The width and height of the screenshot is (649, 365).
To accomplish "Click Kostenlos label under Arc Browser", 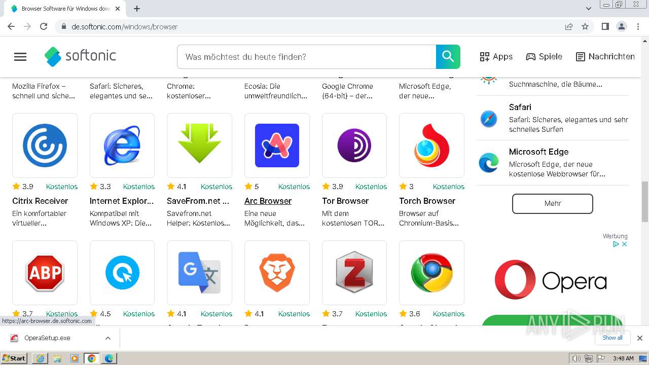I will click(294, 187).
